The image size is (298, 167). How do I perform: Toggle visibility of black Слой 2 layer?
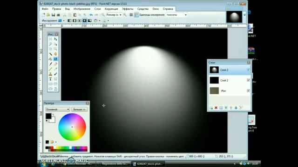click(x=248, y=80)
